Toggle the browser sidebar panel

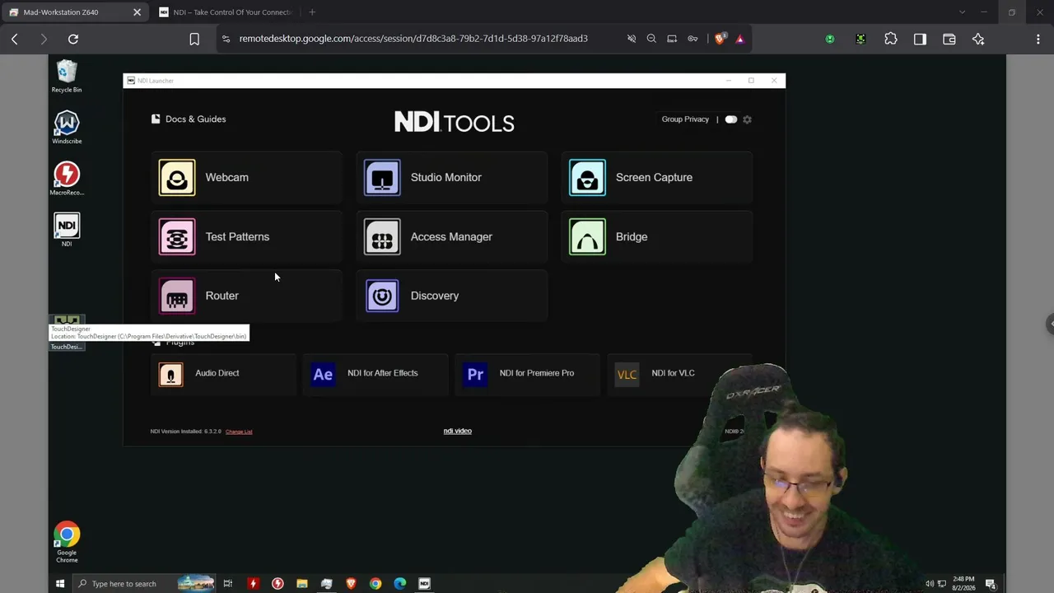click(x=920, y=39)
